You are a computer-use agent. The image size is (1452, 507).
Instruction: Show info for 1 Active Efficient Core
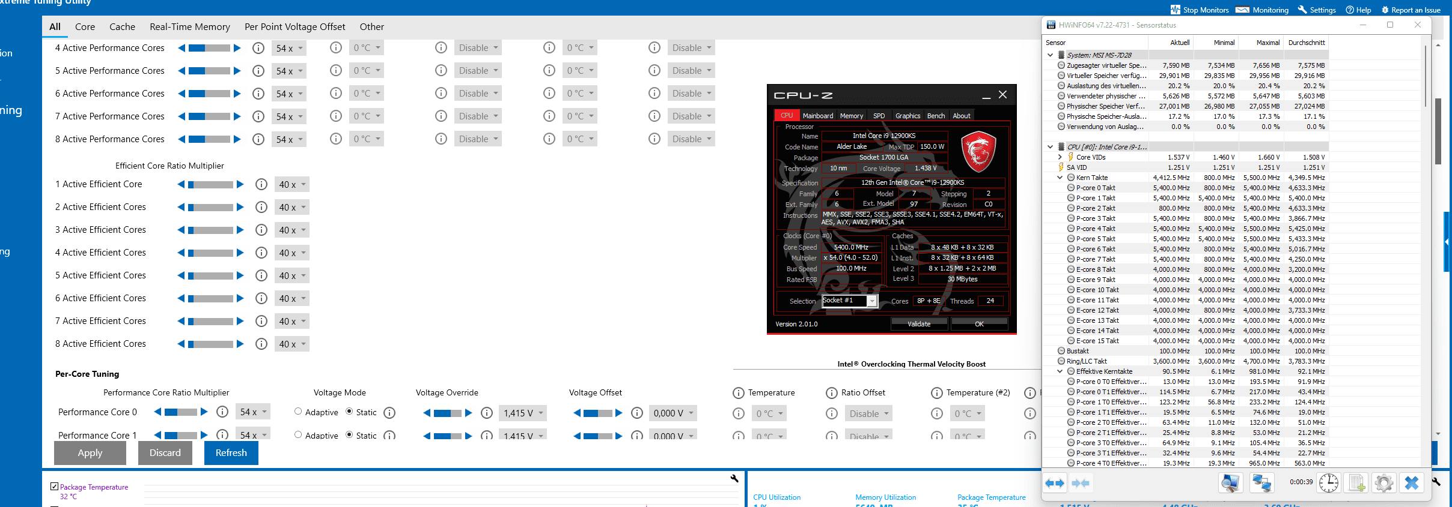click(261, 184)
